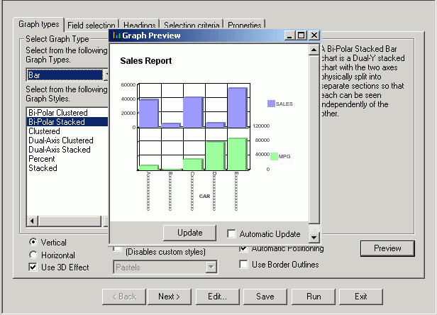Click the MPG legend color swatch
Viewport: 437px width, 315px height.
point(274,156)
